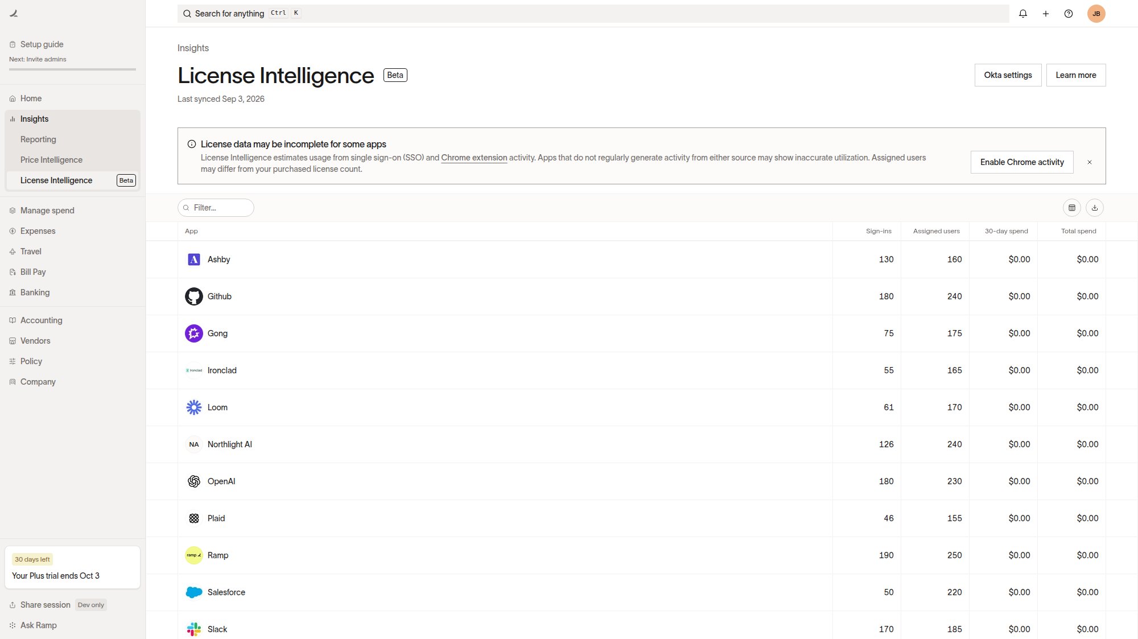This screenshot has height=639, width=1138.
Task: Follow the Chrome extension link
Action: tap(474, 158)
